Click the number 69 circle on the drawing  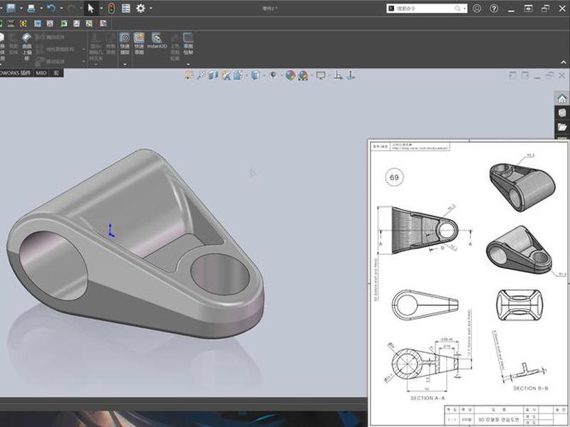pyautogui.click(x=394, y=177)
